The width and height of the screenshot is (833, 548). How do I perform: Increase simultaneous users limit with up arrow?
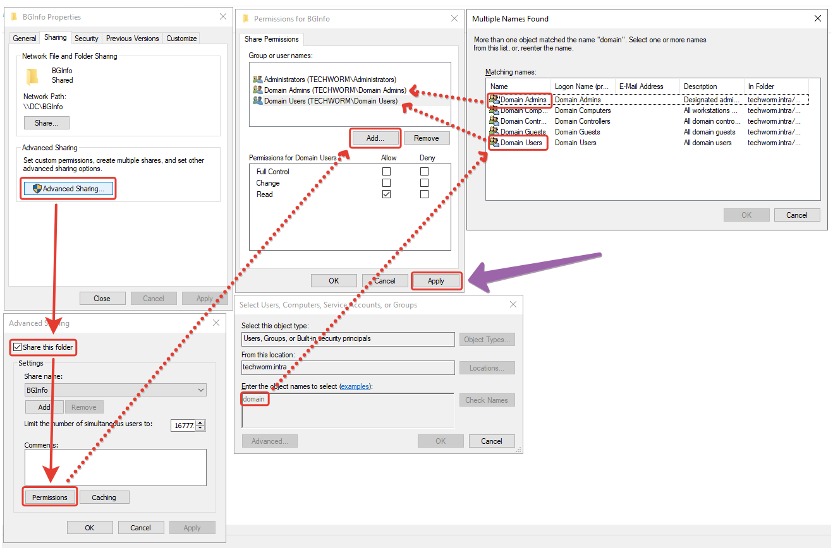pyautogui.click(x=200, y=423)
